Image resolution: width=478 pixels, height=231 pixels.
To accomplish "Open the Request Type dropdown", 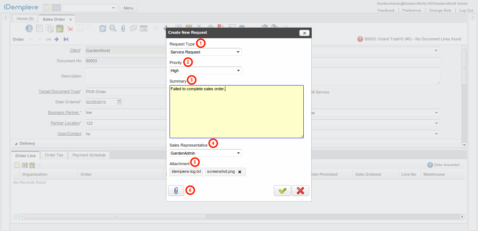I will coord(205,52).
